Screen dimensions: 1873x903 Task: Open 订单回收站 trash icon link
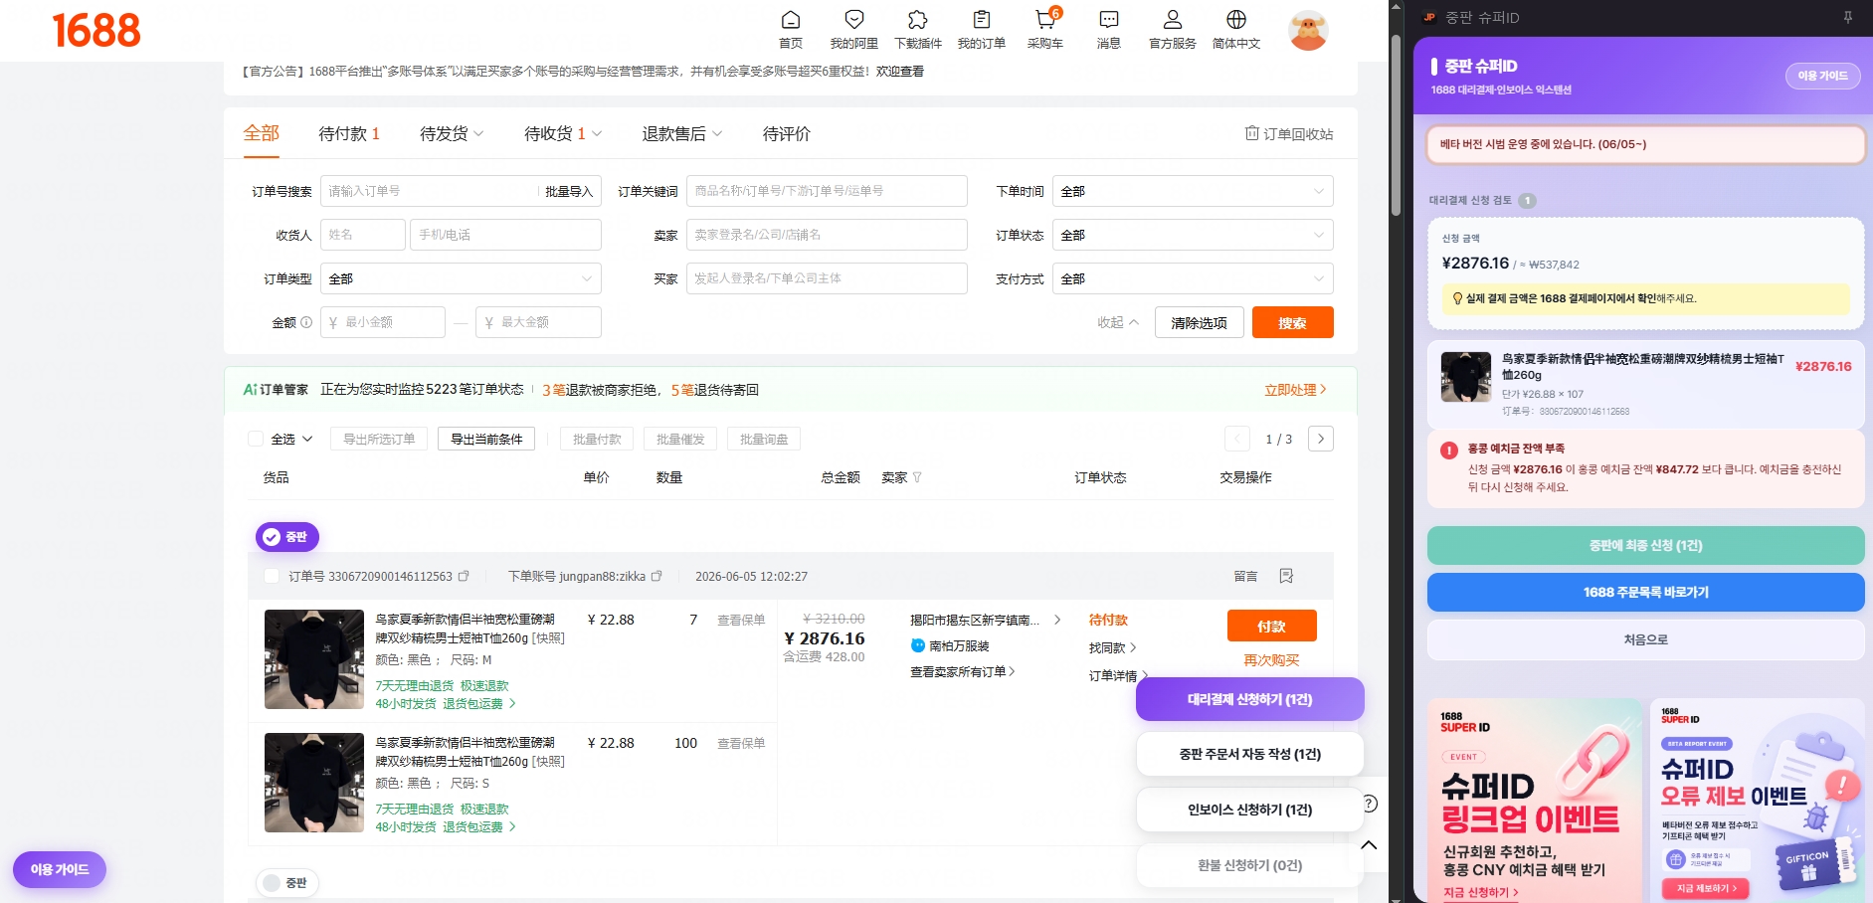(1288, 133)
